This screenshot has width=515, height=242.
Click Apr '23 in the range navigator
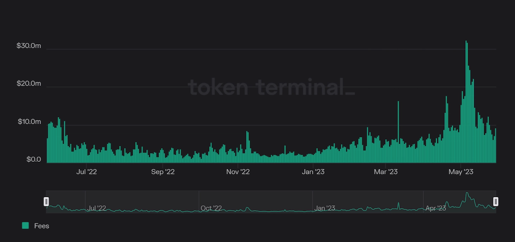(x=436, y=208)
